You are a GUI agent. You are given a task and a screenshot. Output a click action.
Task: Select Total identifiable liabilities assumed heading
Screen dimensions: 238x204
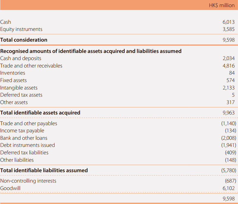tap(44, 170)
